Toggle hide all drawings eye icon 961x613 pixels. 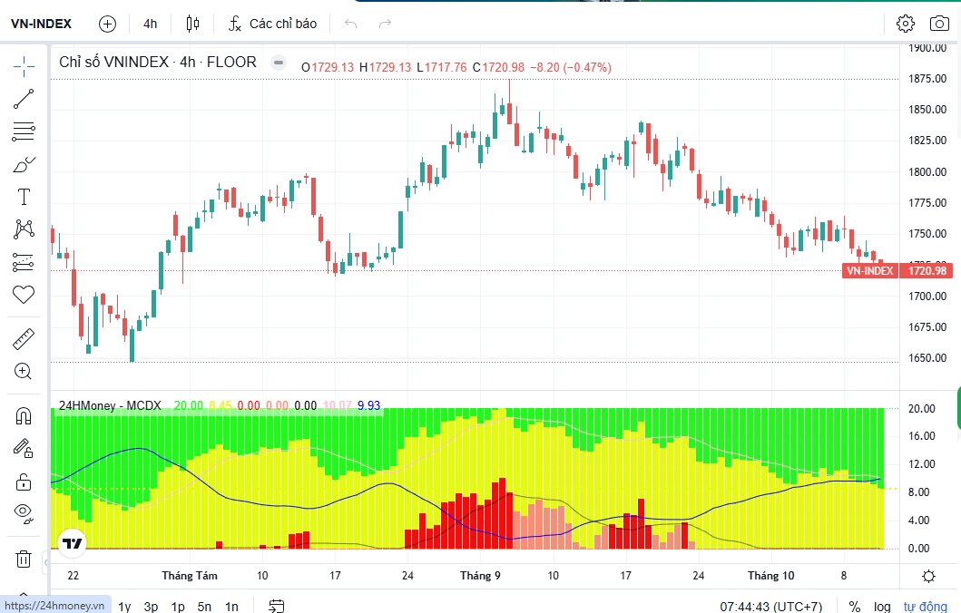[24, 513]
